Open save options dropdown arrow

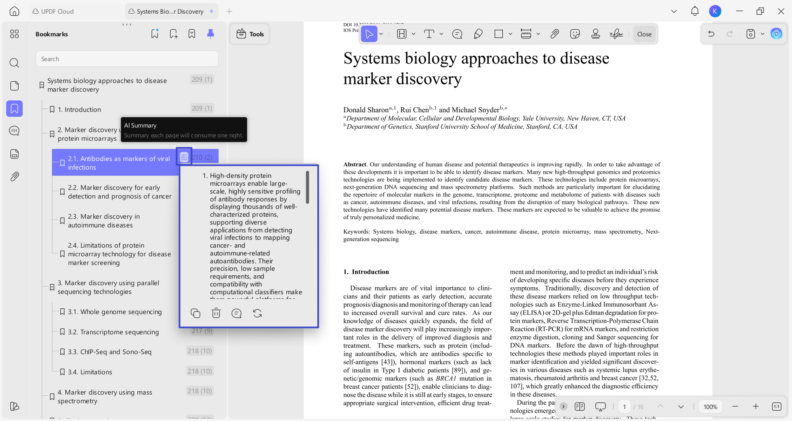(762, 34)
